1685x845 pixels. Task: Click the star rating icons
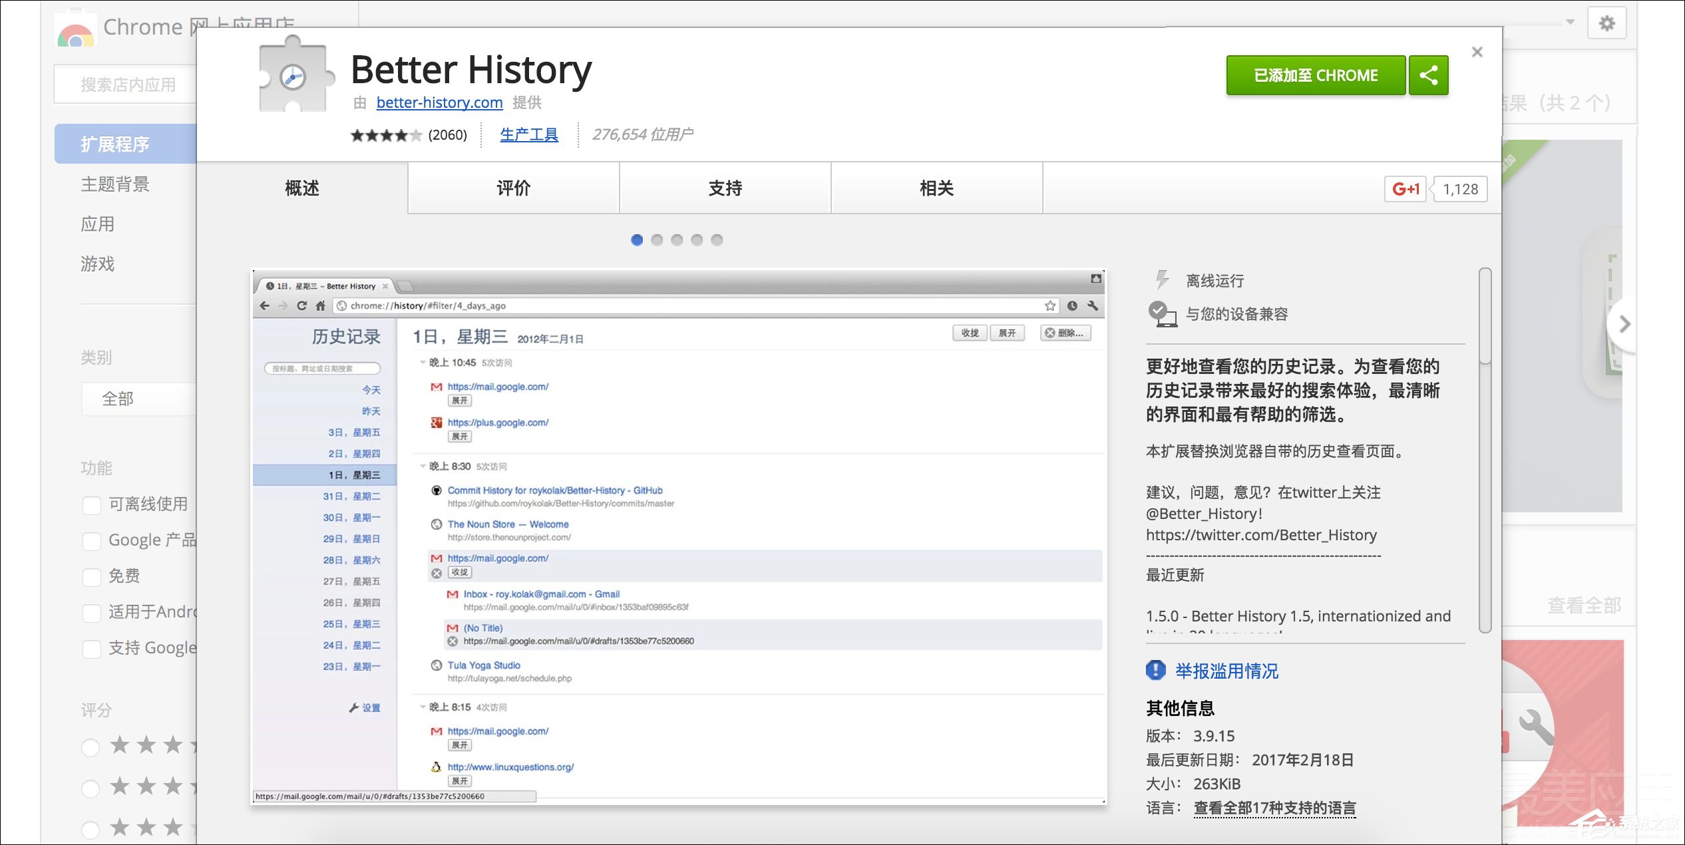pyautogui.click(x=385, y=135)
